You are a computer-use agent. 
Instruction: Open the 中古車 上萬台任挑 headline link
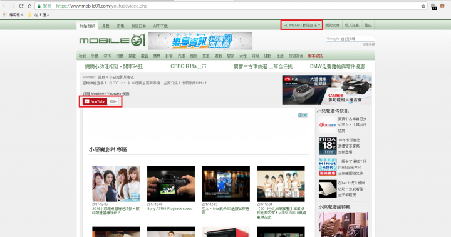tap(263, 66)
